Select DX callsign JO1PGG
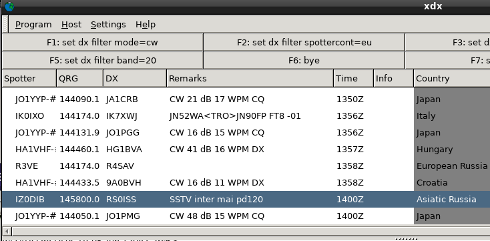Image resolution: width=490 pixels, height=241 pixels. [x=123, y=133]
